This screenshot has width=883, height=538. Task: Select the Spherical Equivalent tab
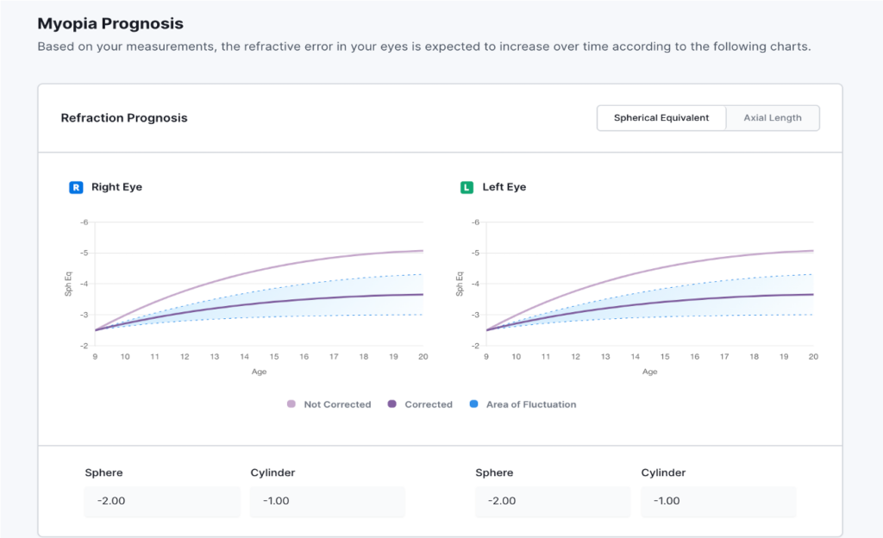pos(661,117)
